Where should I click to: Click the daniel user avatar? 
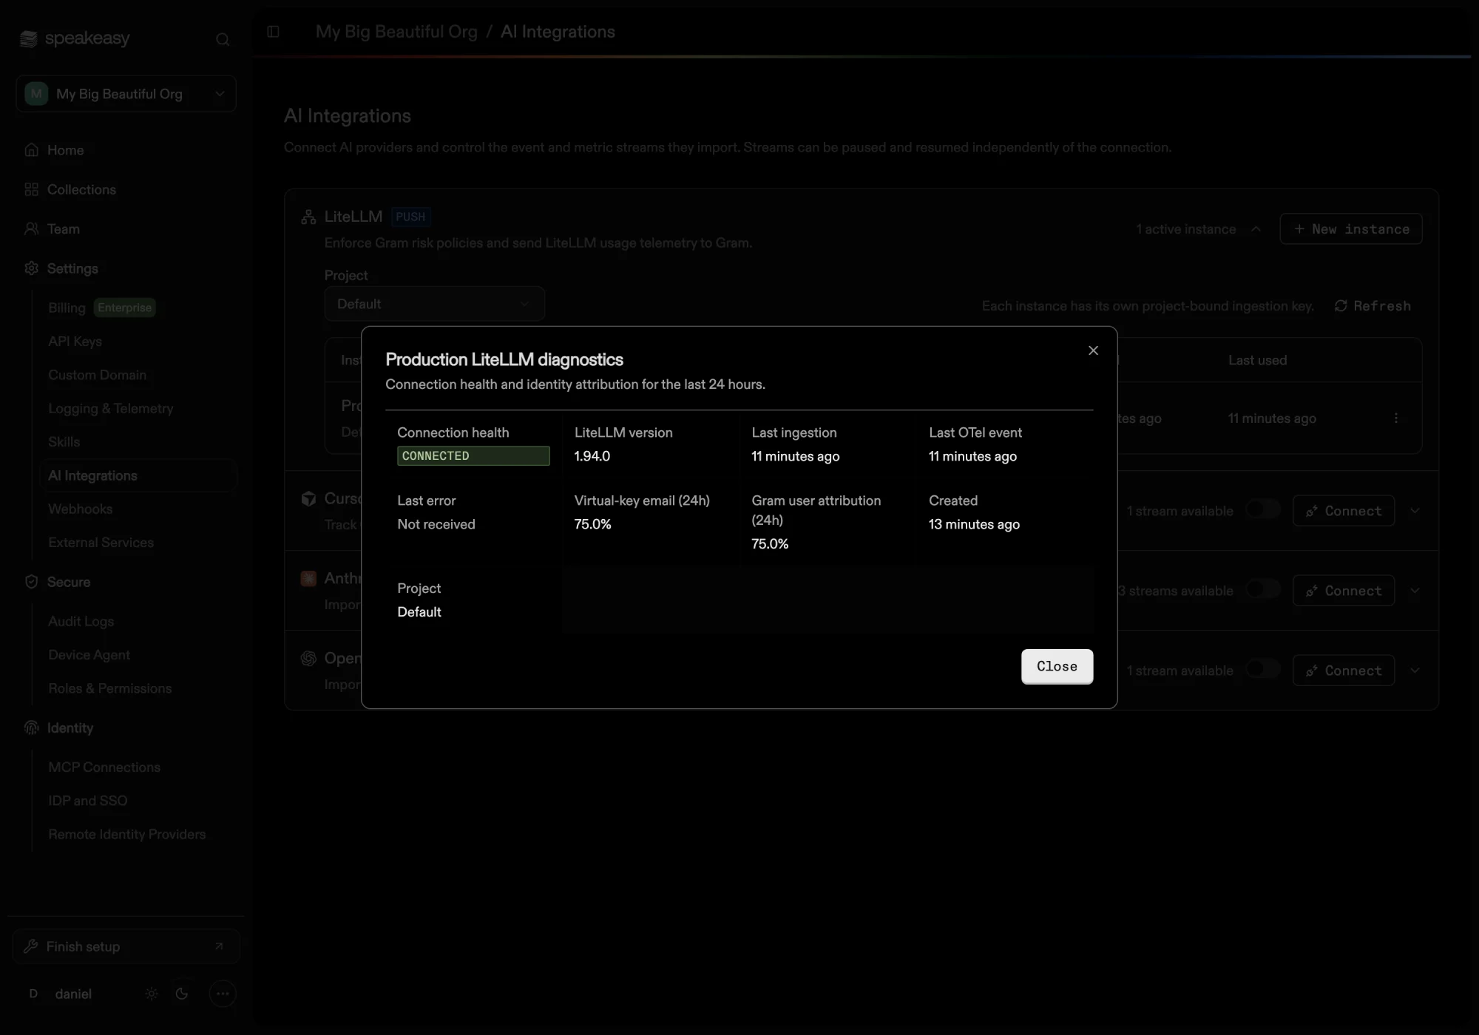[33, 994]
